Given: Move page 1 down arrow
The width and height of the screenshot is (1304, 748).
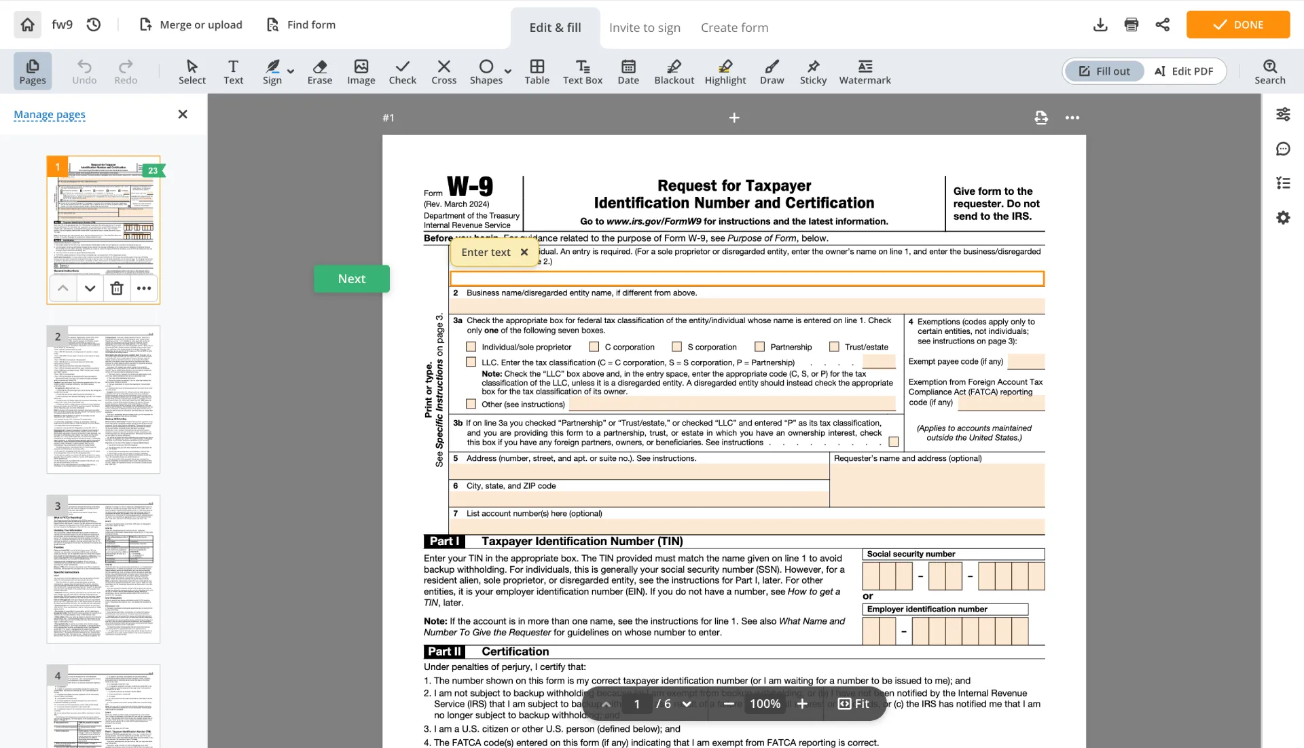Looking at the screenshot, I should 90,288.
